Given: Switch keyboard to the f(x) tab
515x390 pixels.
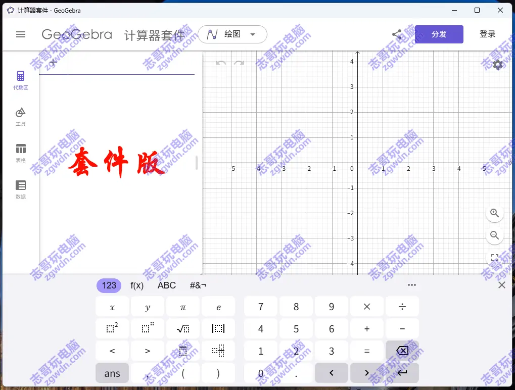Looking at the screenshot, I should click(x=136, y=285).
